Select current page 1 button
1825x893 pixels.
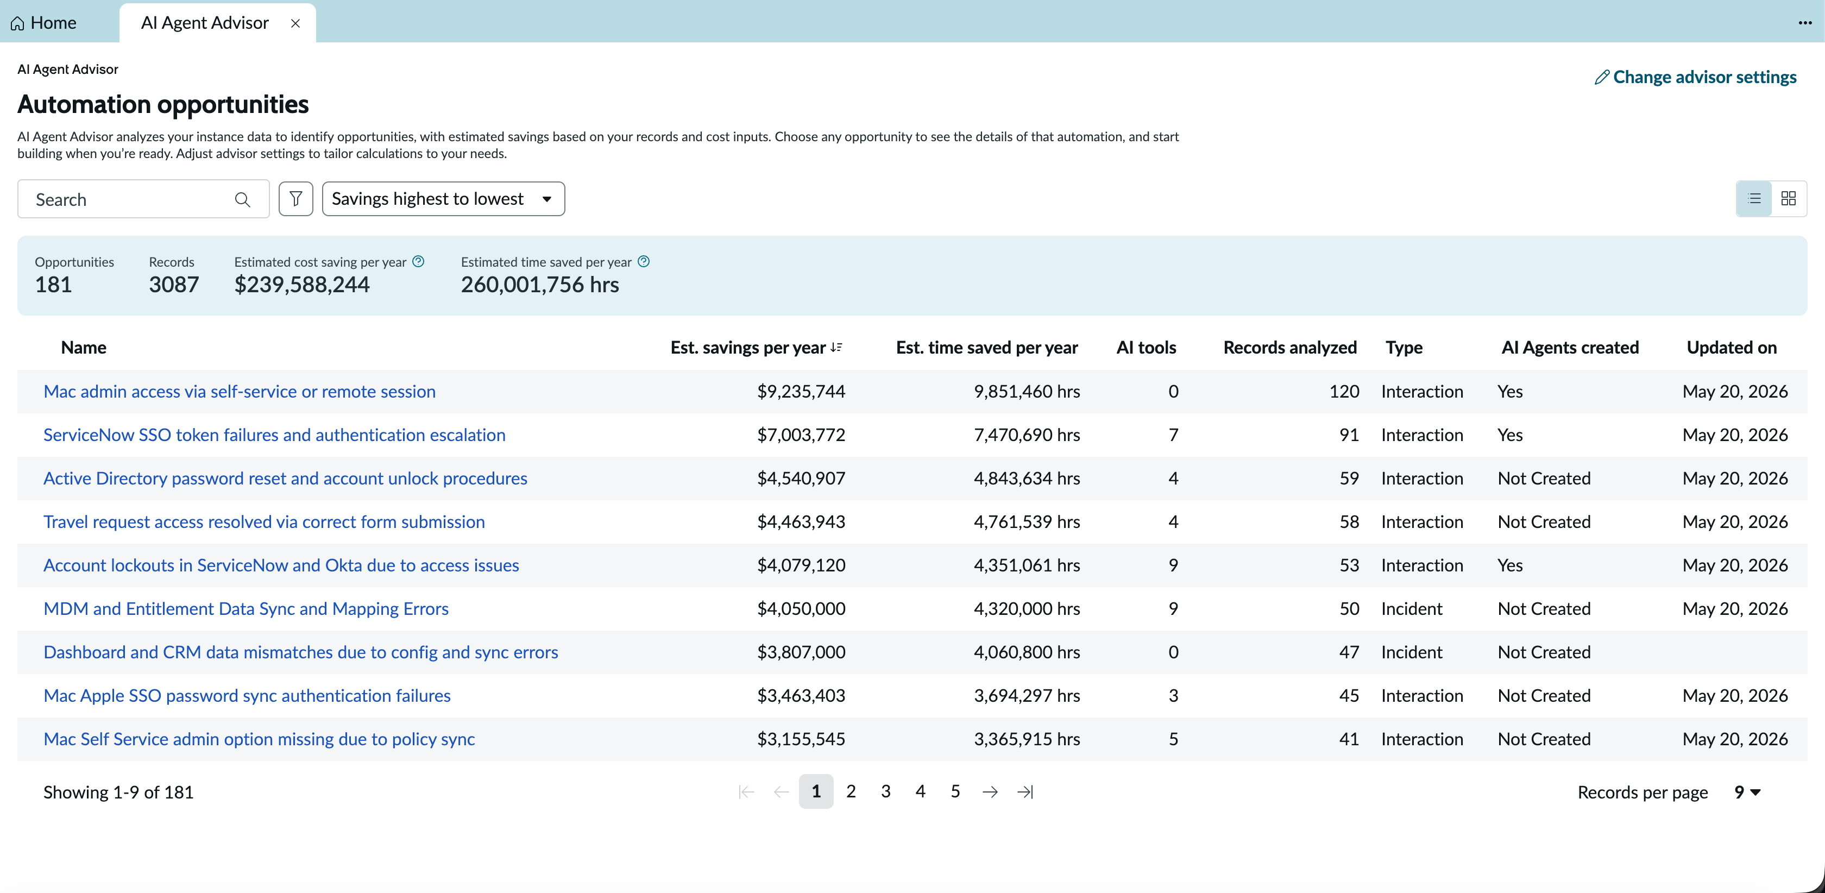816,791
